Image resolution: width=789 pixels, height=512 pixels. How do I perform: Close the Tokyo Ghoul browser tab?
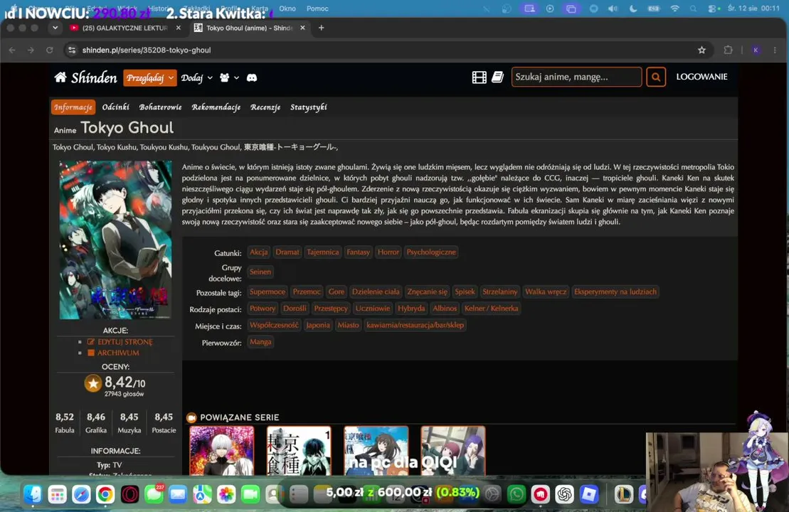coord(302,28)
